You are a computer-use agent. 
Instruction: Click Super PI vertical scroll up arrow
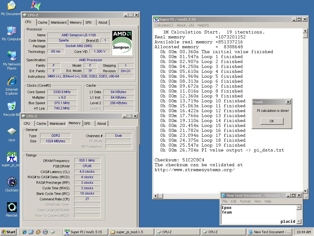[305, 31]
